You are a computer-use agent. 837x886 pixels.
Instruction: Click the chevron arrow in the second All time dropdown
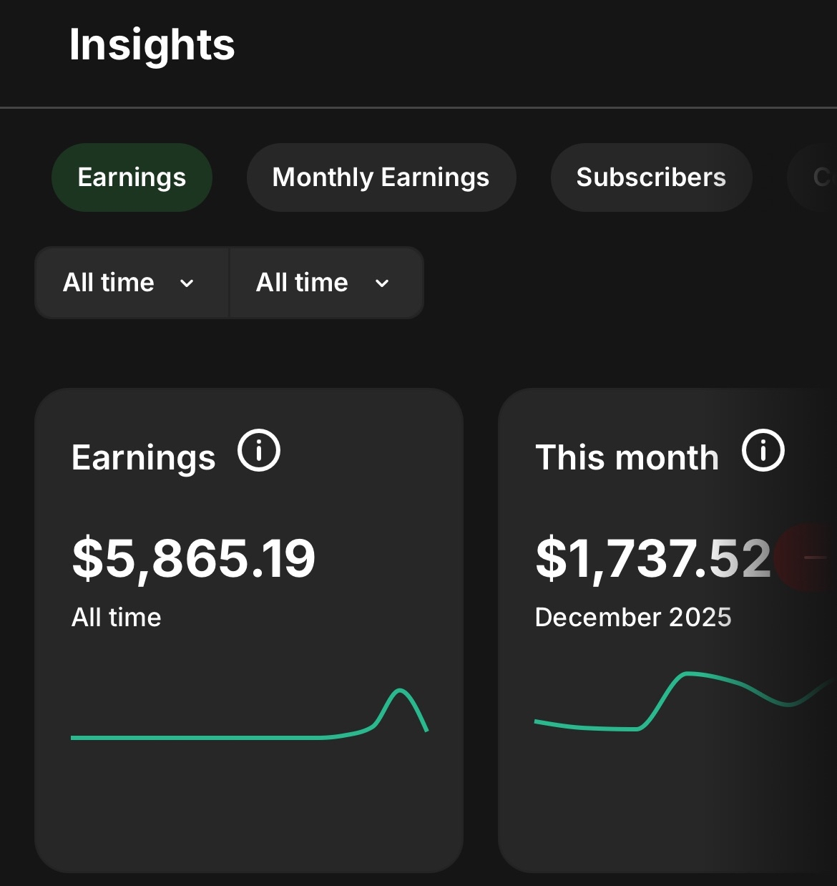tap(382, 283)
